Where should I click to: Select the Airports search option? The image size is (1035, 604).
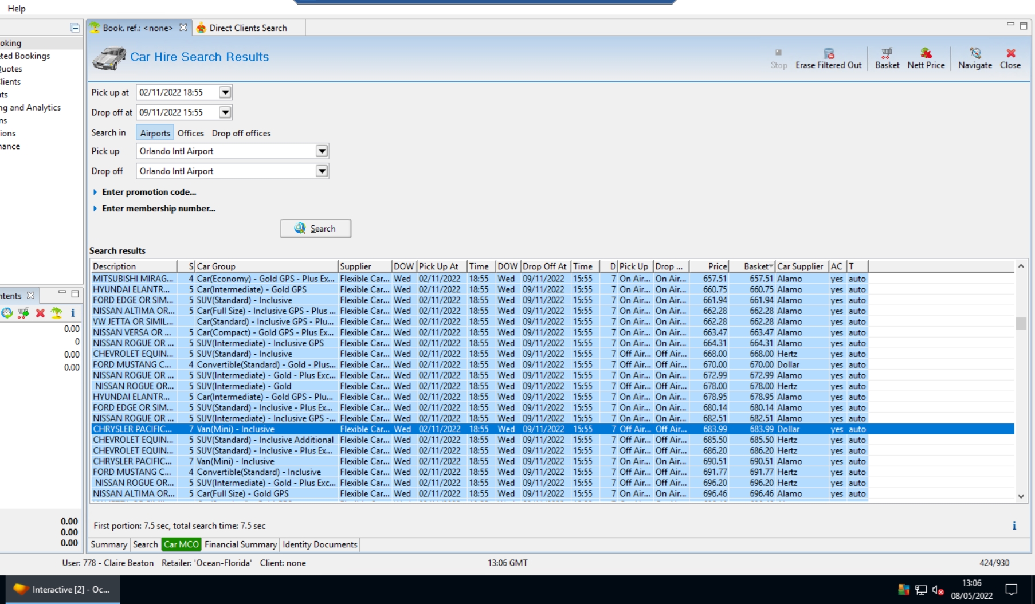click(x=155, y=133)
